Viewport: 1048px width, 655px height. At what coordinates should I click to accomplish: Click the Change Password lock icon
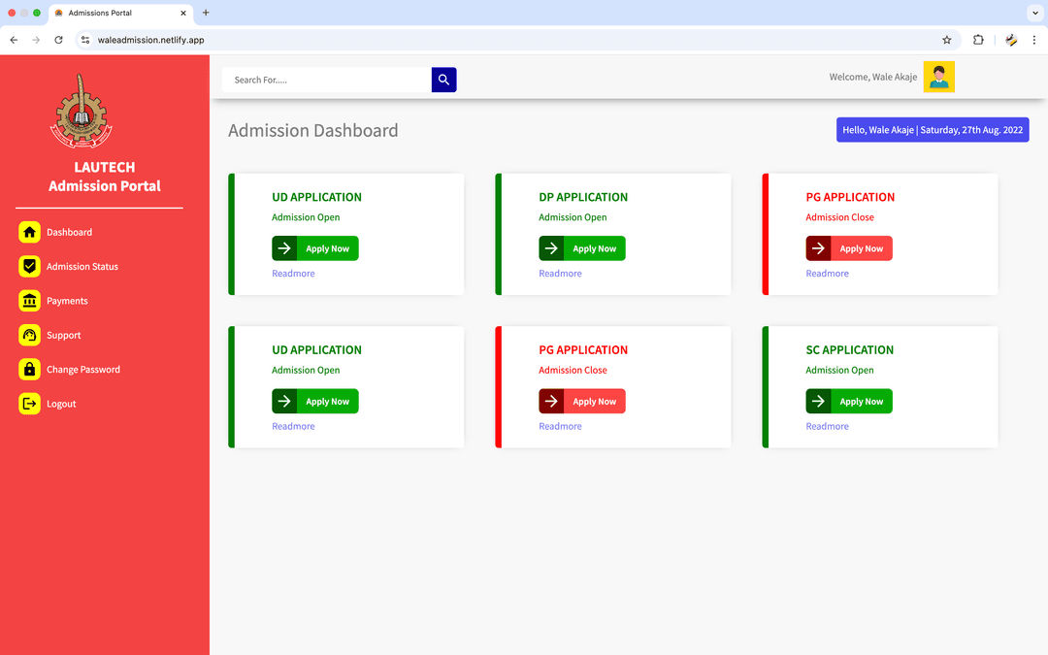(x=29, y=370)
